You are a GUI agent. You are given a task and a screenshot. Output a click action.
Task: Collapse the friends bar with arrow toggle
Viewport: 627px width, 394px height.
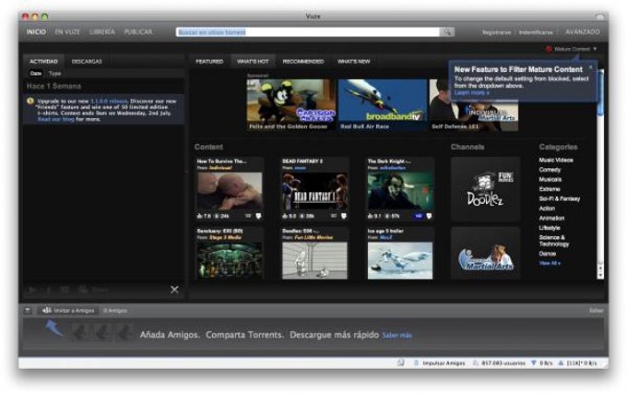(x=27, y=310)
